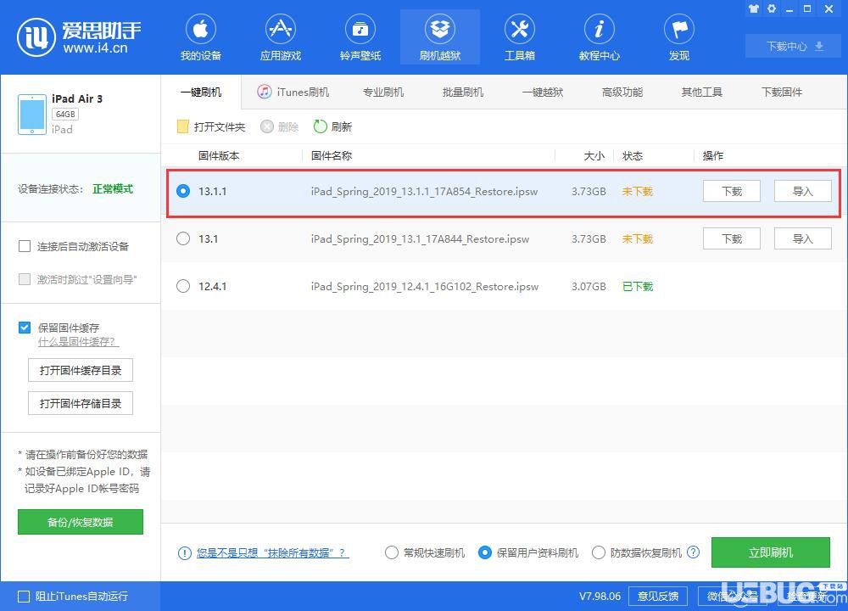The image size is (848, 611).
Task: Choose 常规快速刷机 flash mode
Action: (x=392, y=552)
